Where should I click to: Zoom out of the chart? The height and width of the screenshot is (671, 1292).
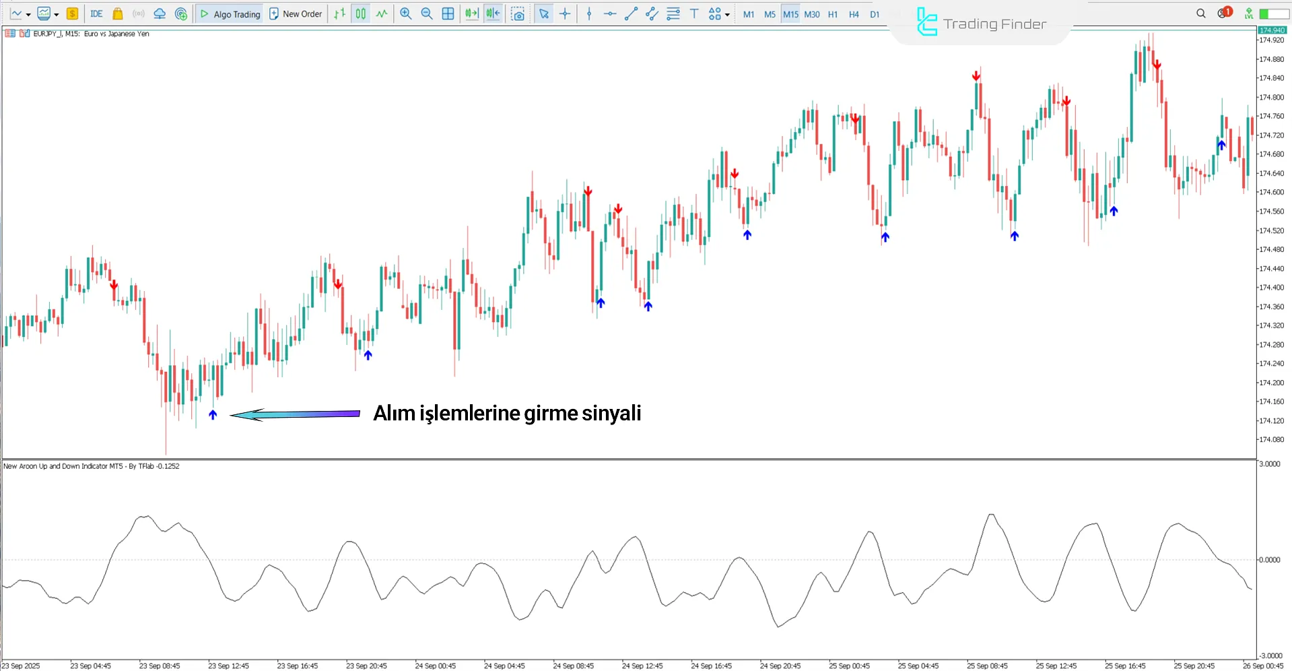coord(426,13)
